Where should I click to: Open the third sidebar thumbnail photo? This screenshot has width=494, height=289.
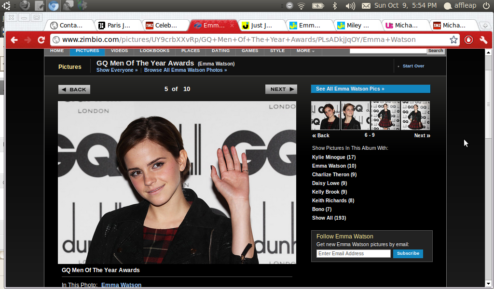coord(385,116)
